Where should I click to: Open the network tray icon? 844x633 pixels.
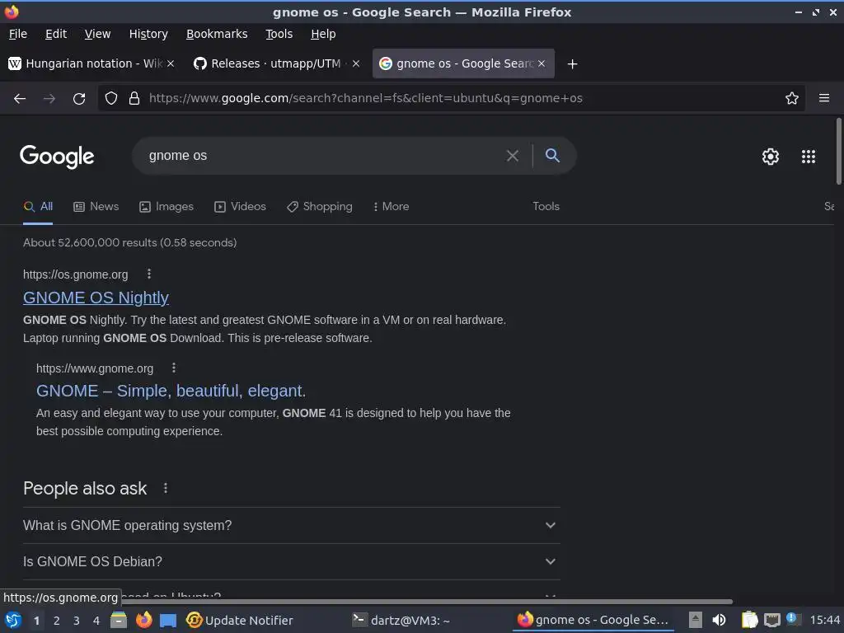point(771,620)
